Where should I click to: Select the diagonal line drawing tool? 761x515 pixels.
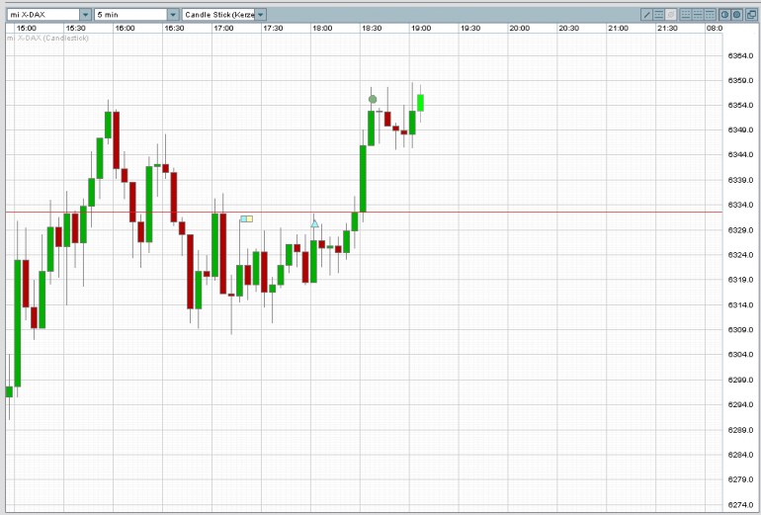[x=647, y=15]
